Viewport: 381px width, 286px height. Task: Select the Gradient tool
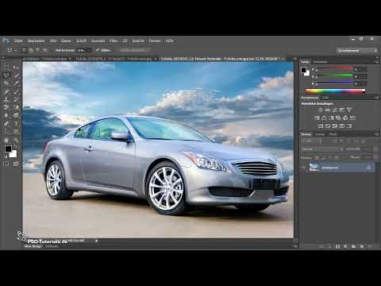tap(16, 107)
